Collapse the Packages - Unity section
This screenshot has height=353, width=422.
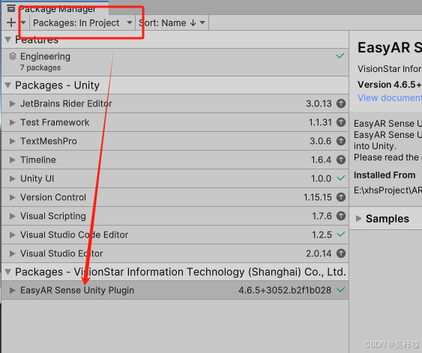8,85
